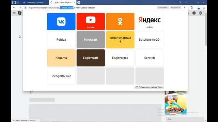Click the Поделиться button in address bar

click(x=176, y=7)
